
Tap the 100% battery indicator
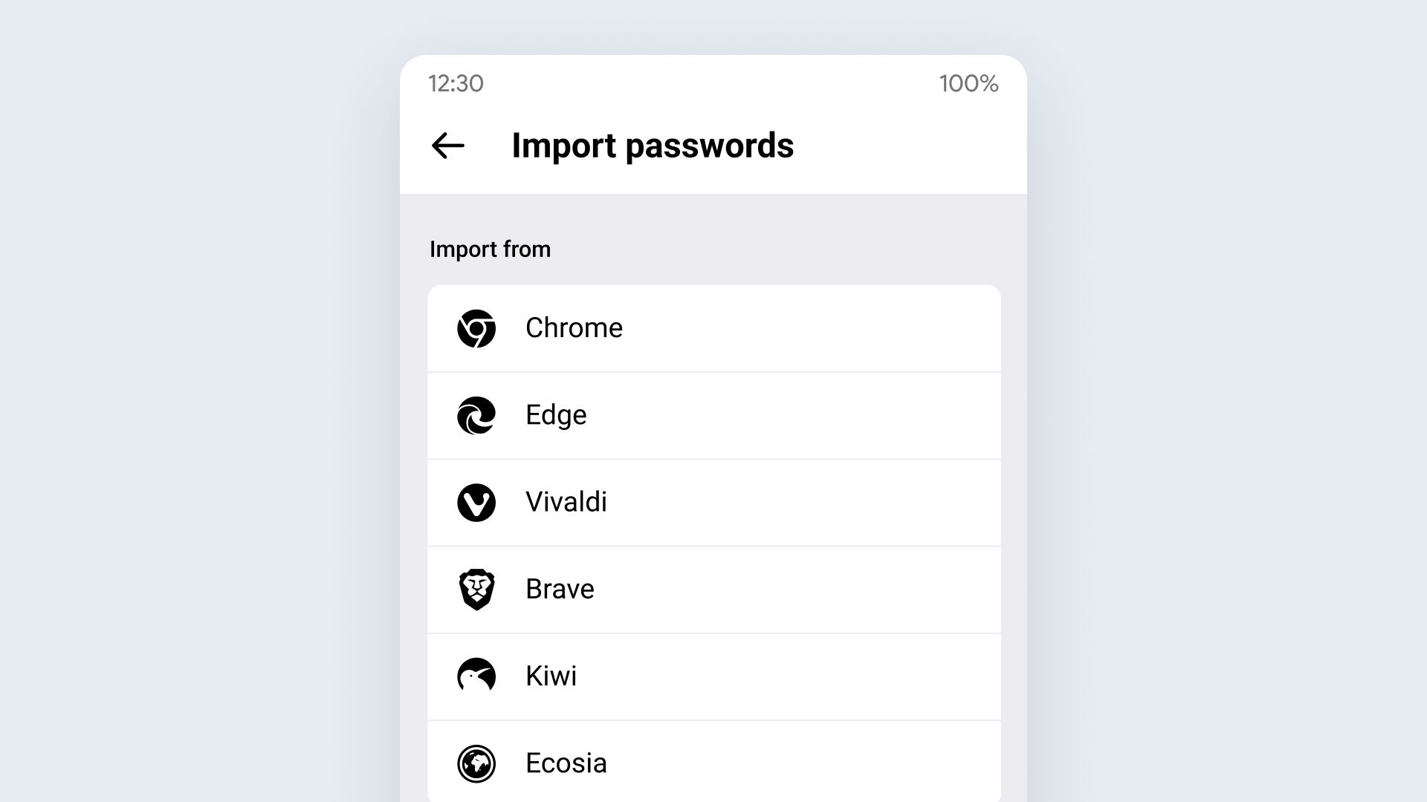tap(968, 83)
